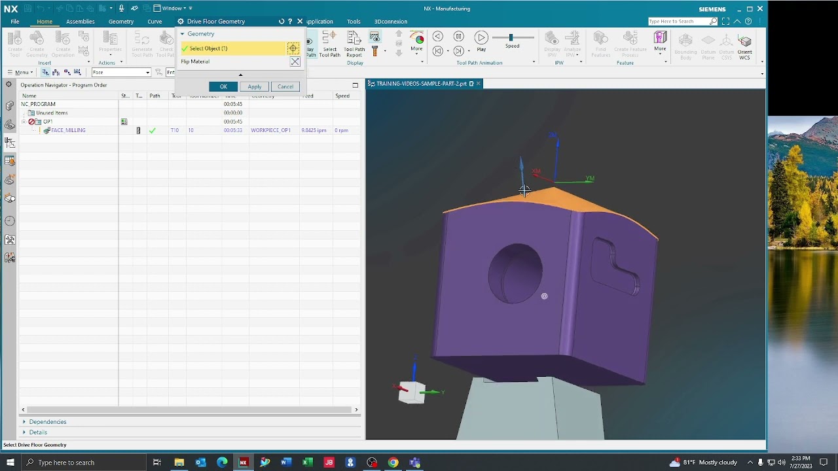Open the Display More dropdown

tap(416, 43)
